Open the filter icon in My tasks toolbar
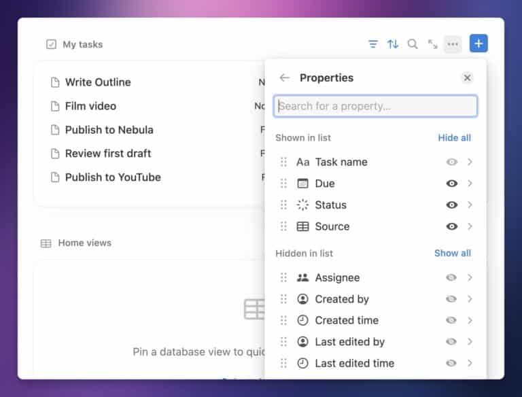The width and height of the screenshot is (522, 397). point(373,44)
